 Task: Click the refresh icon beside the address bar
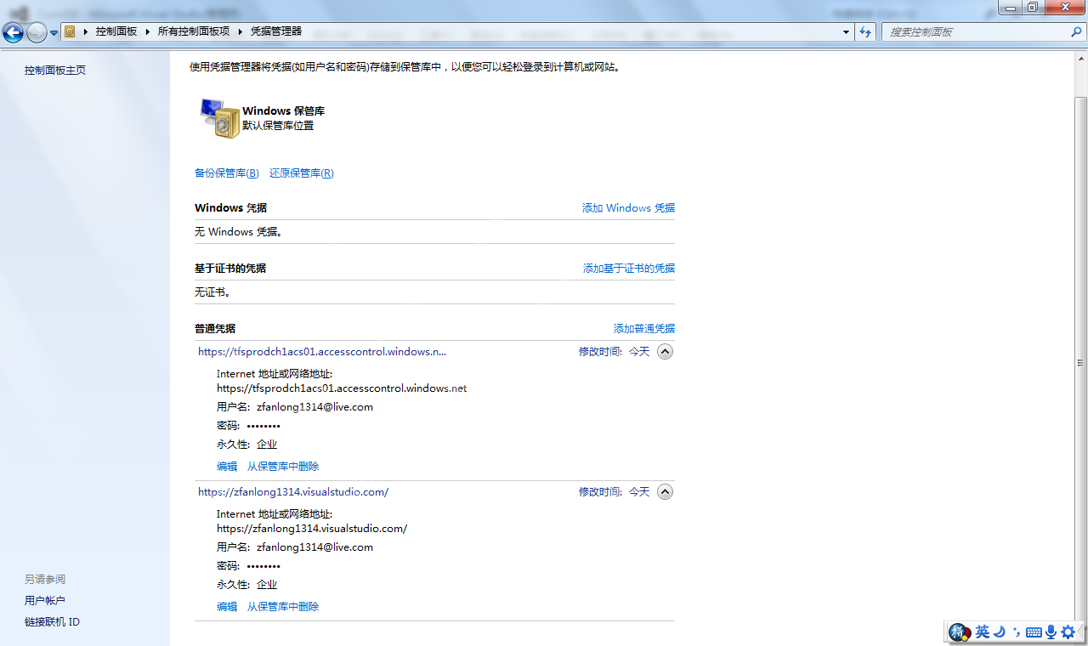point(864,31)
